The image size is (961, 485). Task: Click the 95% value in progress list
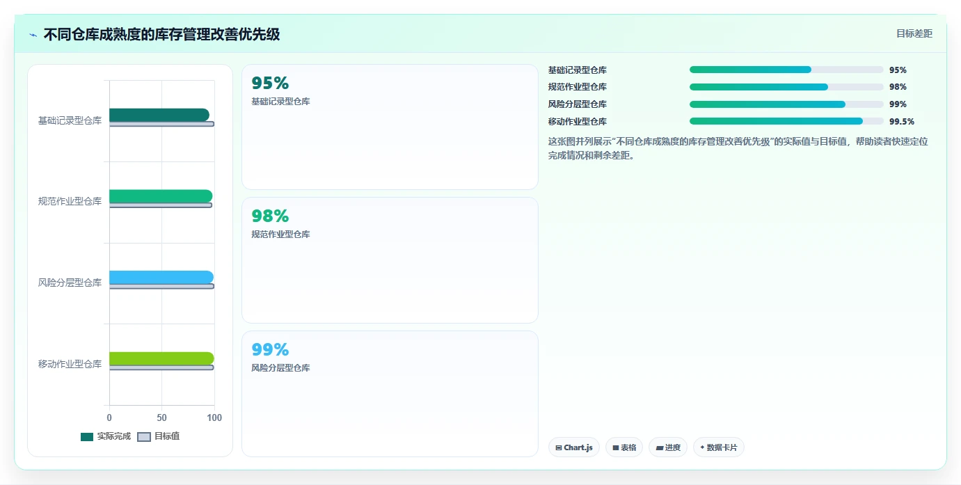(x=898, y=70)
